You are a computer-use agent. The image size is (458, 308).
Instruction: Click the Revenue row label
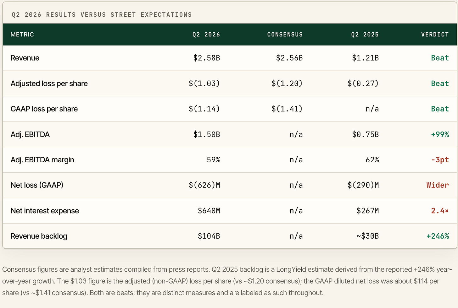25,58
